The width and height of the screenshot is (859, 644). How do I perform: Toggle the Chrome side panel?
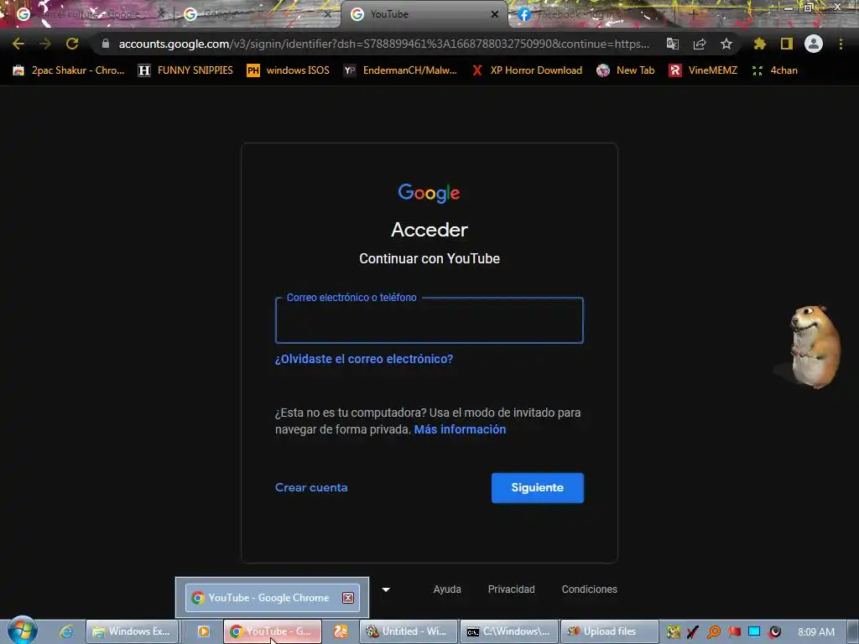[x=787, y=44]
